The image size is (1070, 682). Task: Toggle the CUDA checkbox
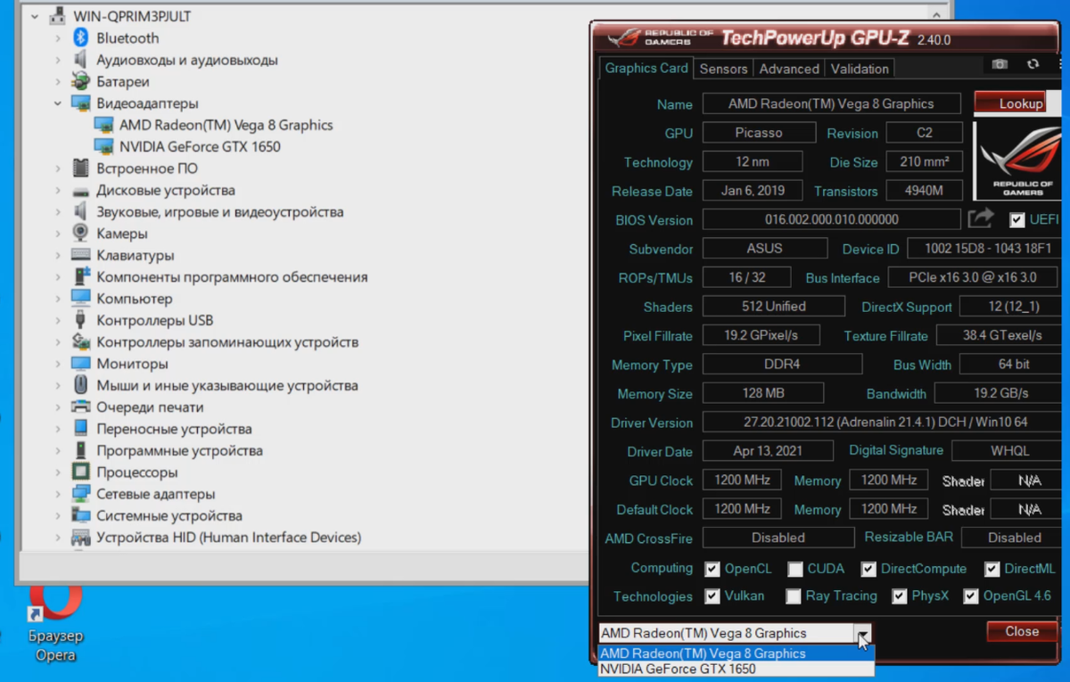tap(794, 569)
